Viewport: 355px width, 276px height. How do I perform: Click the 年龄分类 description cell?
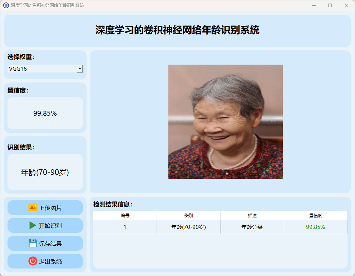click(252, 227)
